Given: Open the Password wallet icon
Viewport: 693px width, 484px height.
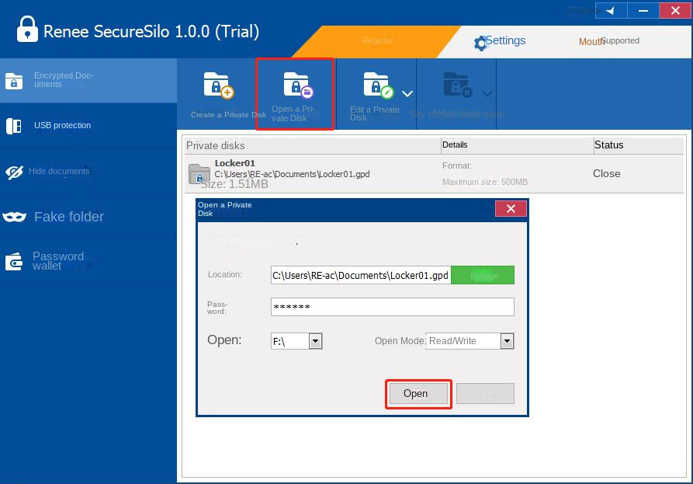Looking at the screenshot, I should click(x=14, y=262).
